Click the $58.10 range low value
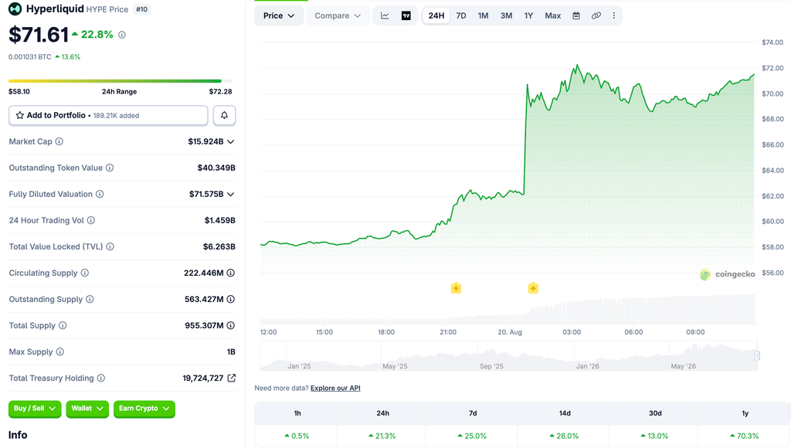Image resolution: width=791 pixels, height=448 pixels. (x=19, y=92)
